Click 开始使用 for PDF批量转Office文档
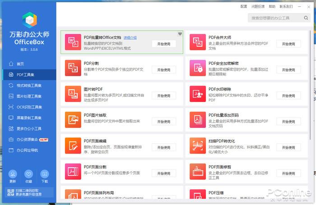 (164, 44)
